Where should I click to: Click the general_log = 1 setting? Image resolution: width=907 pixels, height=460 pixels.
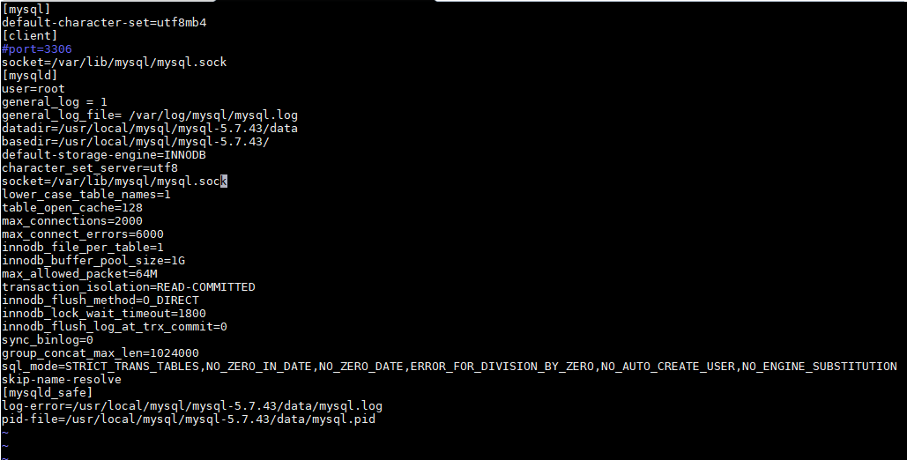[x=55, y=102]
